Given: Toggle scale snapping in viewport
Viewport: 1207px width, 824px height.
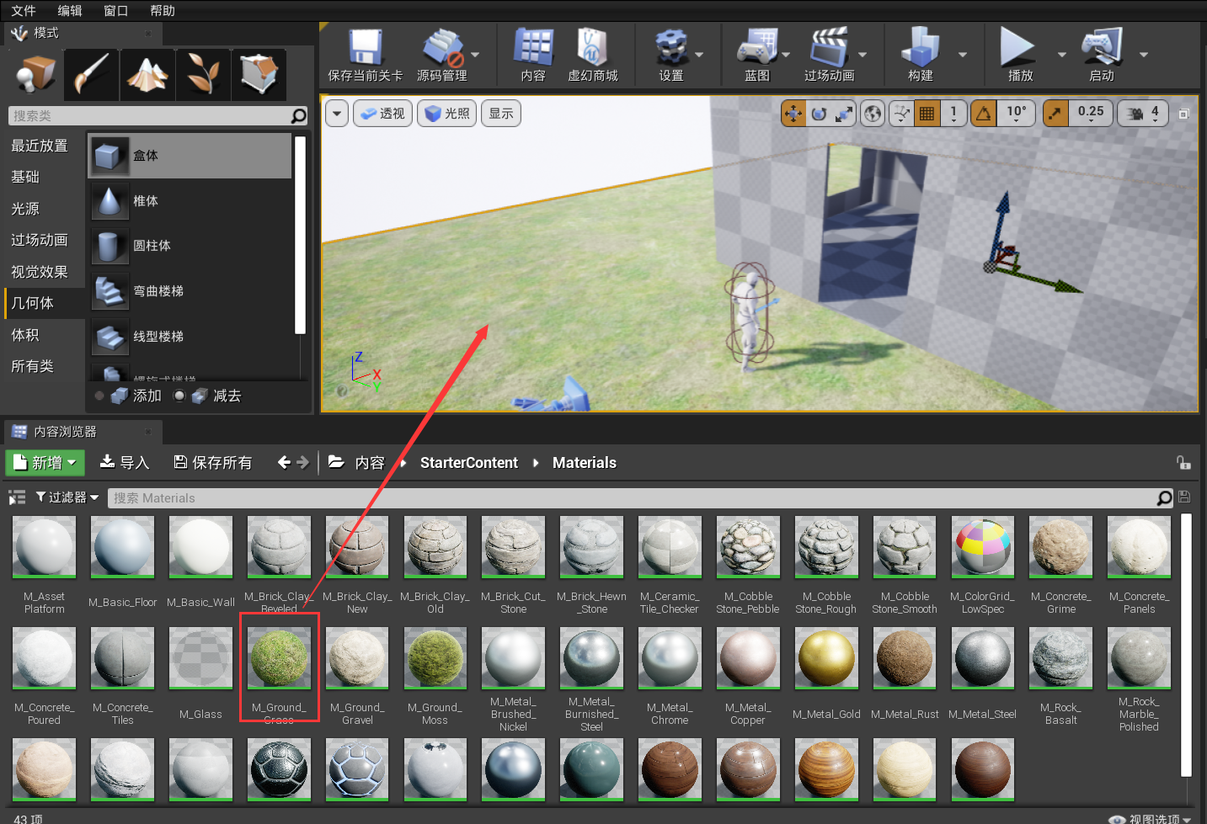Looking at the screenshot, I should click(1055, 113).
